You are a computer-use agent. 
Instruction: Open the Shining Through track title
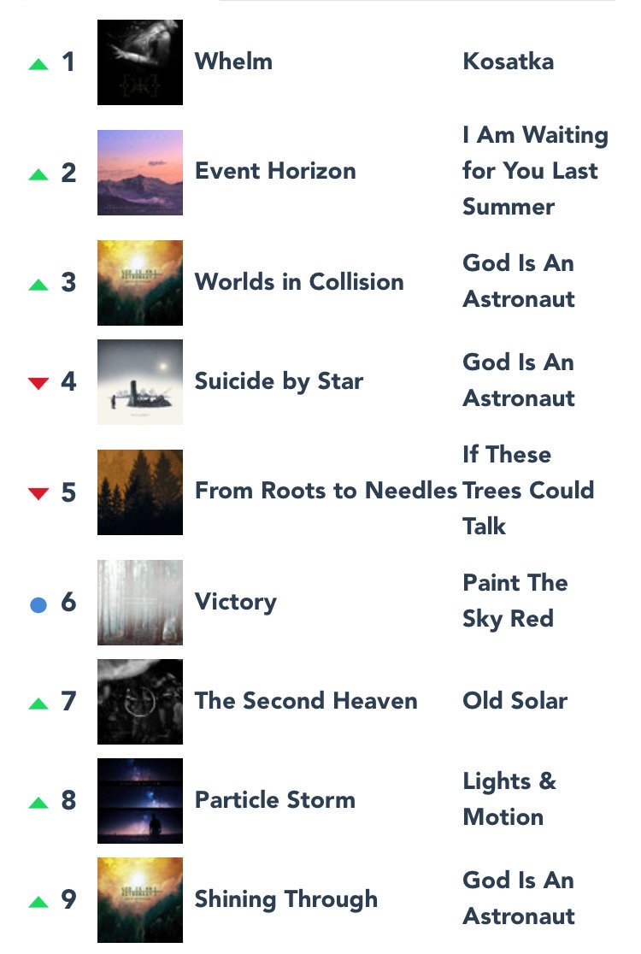(x=285, y=900)
